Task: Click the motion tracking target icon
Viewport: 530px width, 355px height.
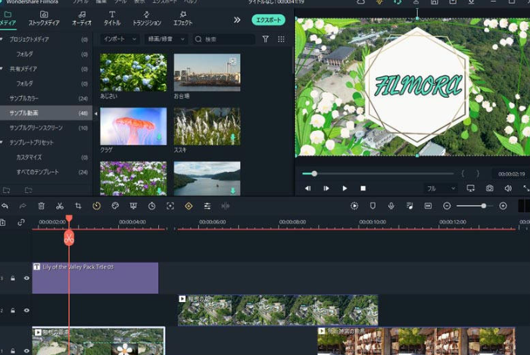Action: 170,206
